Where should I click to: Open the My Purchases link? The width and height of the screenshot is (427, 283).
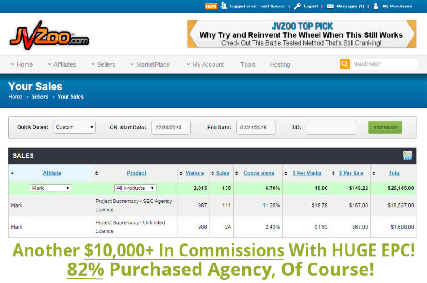point(397,6)
